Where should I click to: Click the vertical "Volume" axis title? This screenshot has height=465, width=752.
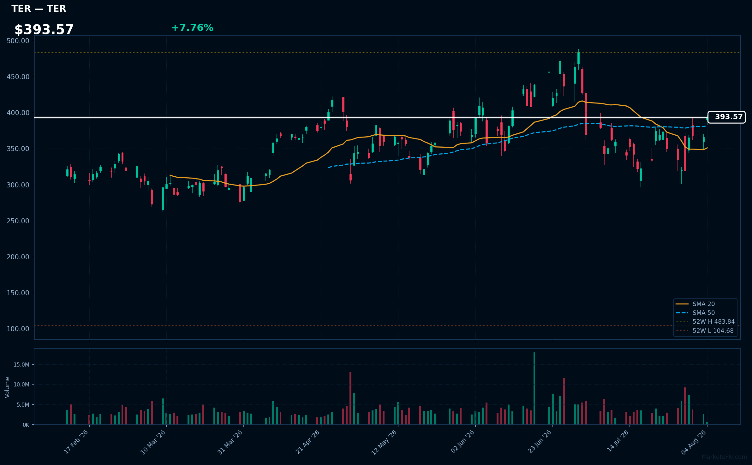click(7, 387)
